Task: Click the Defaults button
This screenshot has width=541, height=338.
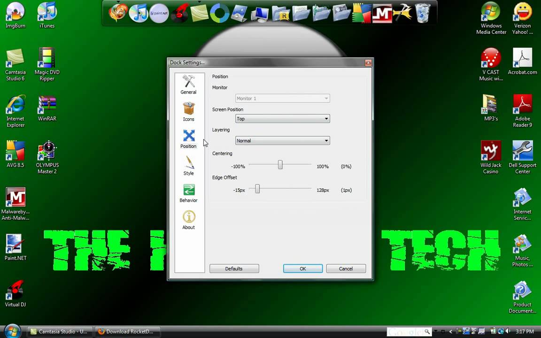Action: (234, 269)
